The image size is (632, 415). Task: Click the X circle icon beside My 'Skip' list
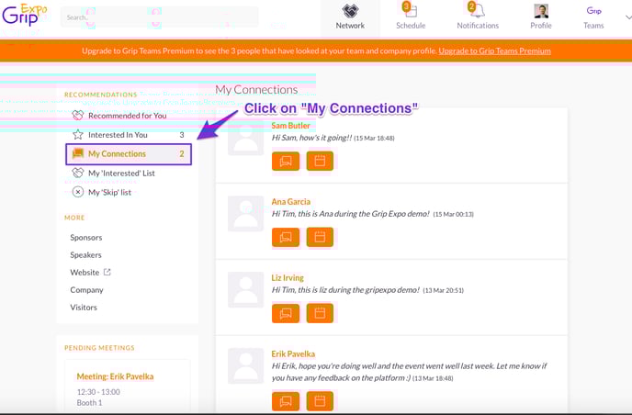(78, 192)
